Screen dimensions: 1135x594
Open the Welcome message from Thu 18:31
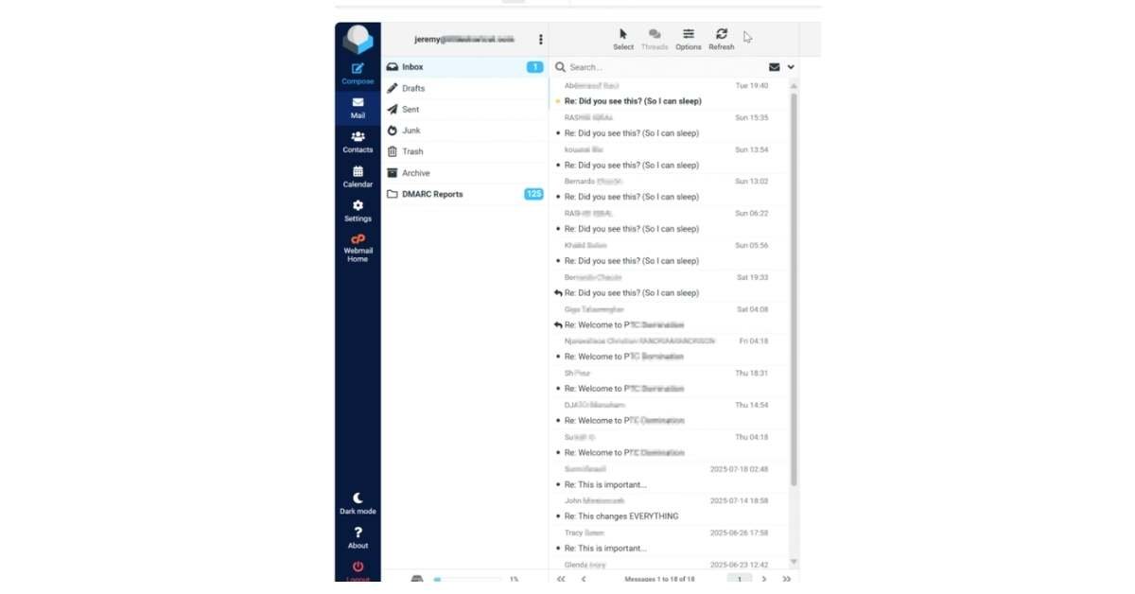click(x=667, y=381)
